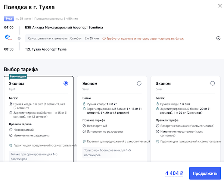
Task: Click guarantee shield icon in middle Saver card
Action: [x=84, y=141]
